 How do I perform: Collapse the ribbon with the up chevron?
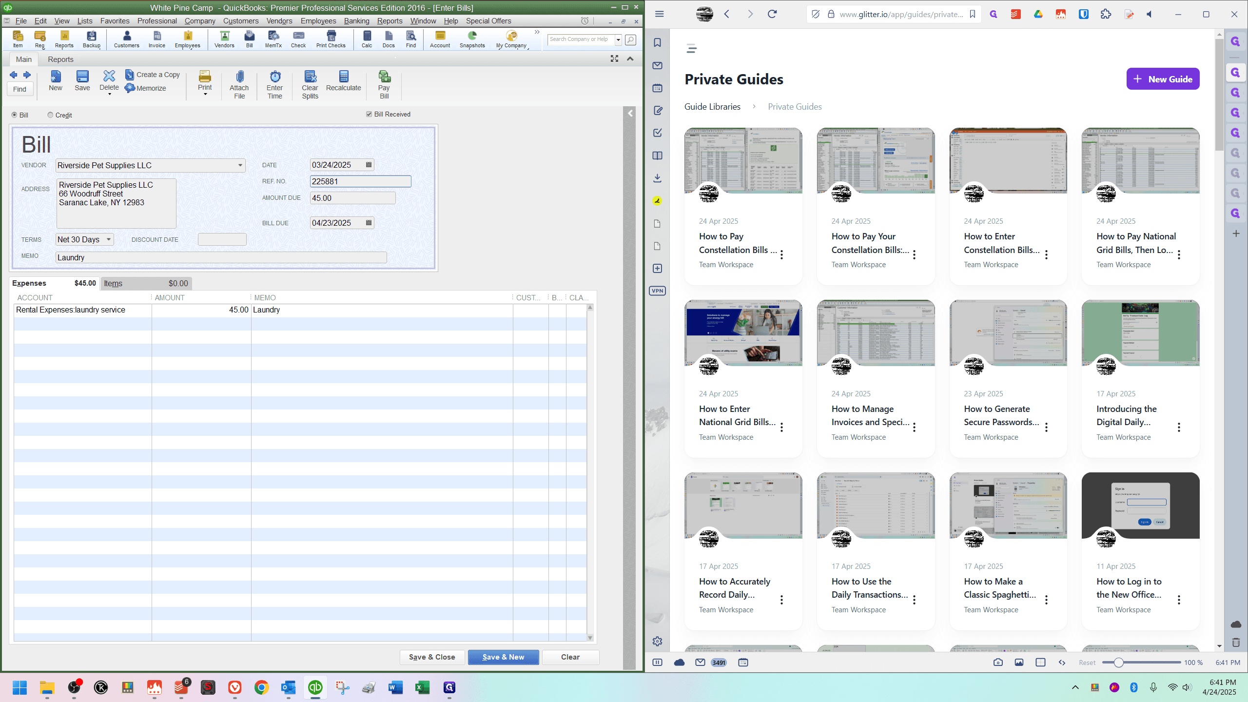[x=630, y=59]
